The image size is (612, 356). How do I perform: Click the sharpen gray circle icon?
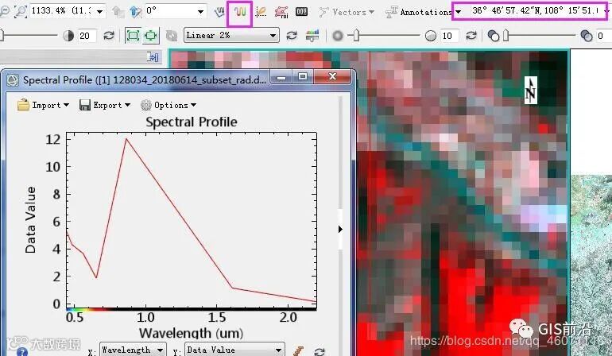338,36
